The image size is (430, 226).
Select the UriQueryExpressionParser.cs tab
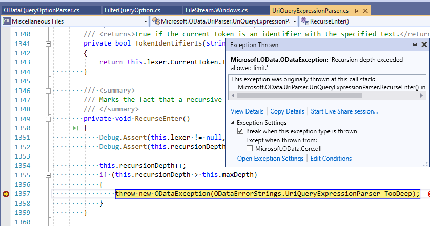pyautogui.click(x=310, y=11)
